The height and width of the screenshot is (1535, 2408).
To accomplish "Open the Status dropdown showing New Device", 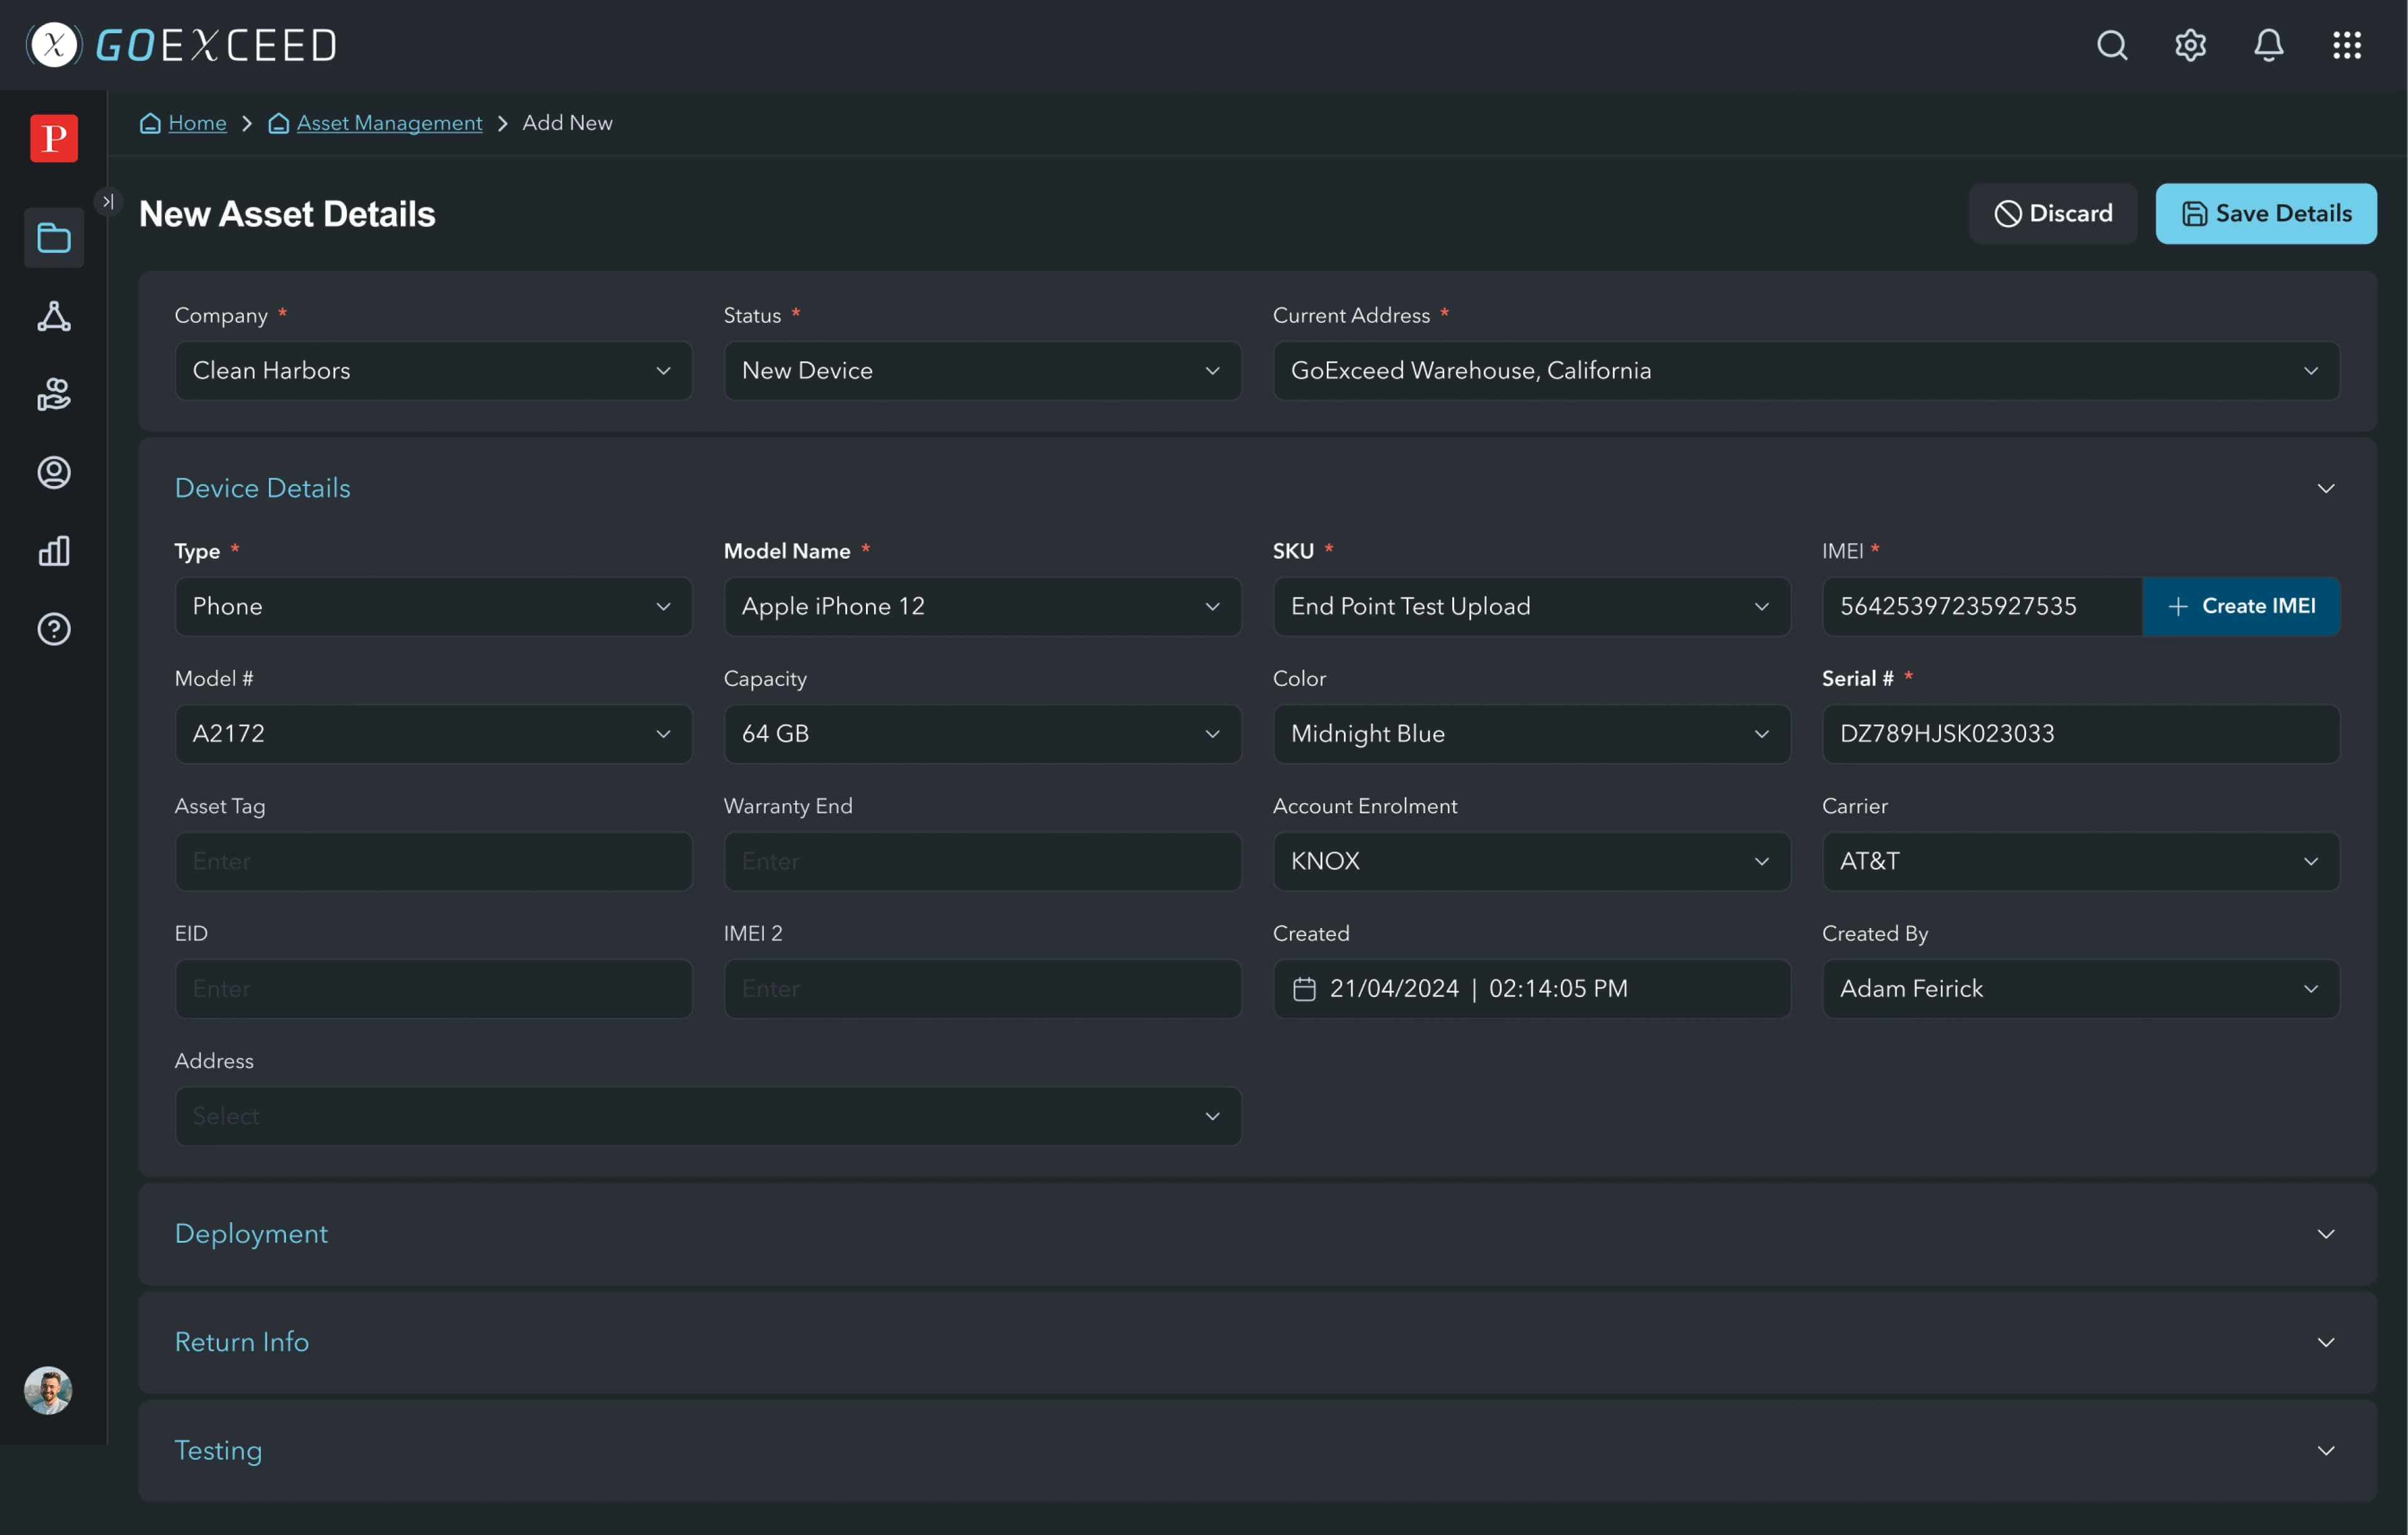I will tap(982, 371).
